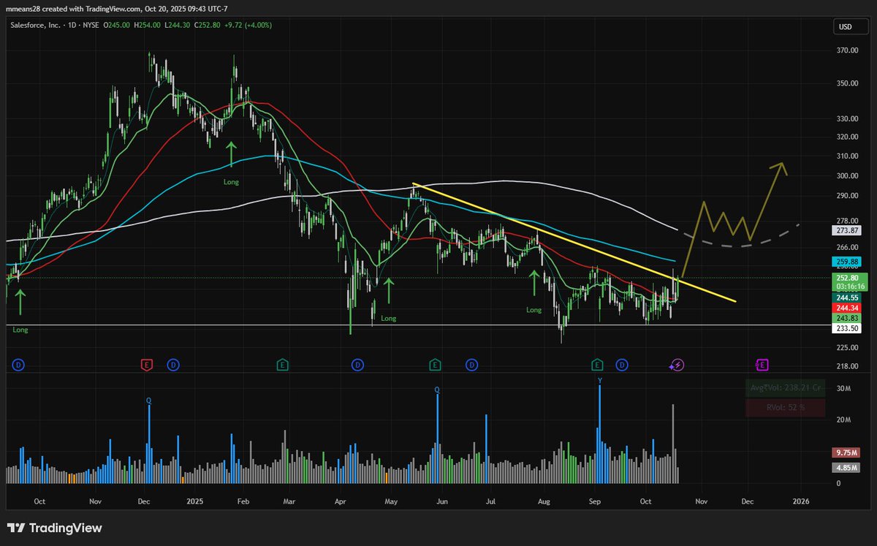
Task: Select the dividend marker in mid-September
Action: point(622,364)
